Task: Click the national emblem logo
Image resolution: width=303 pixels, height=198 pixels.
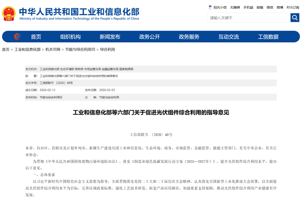Action: tap(9, 14)
